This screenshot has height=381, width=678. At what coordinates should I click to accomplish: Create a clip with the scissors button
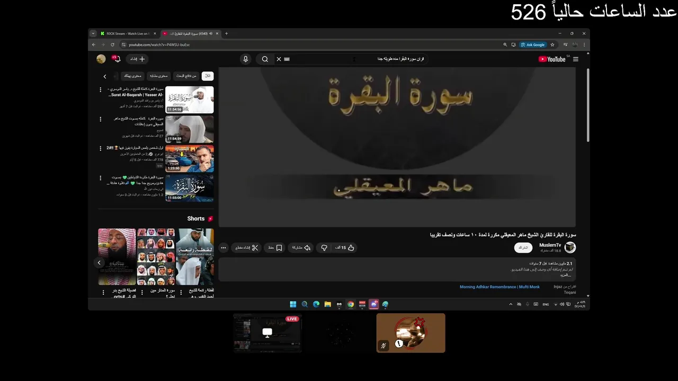[246, 248]
